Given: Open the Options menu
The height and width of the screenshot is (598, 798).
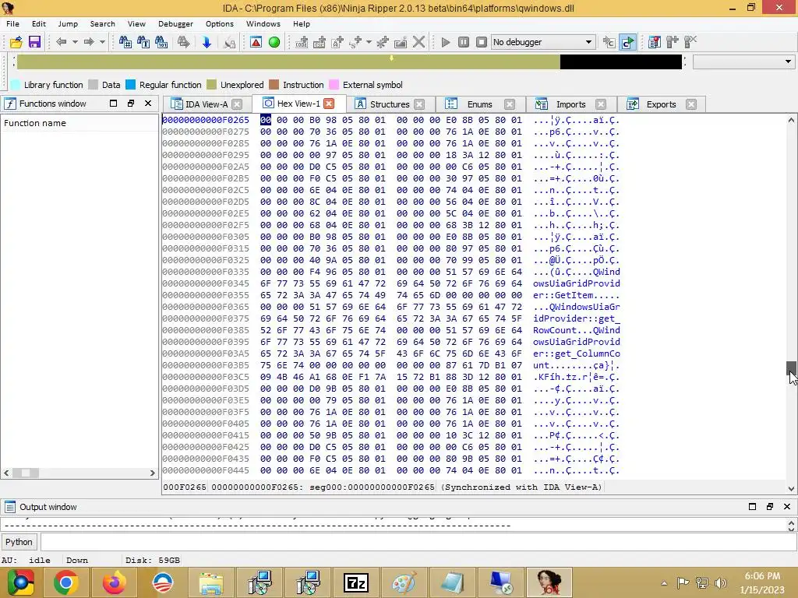Looking at the screenshot, I should (x=219, y=24).
